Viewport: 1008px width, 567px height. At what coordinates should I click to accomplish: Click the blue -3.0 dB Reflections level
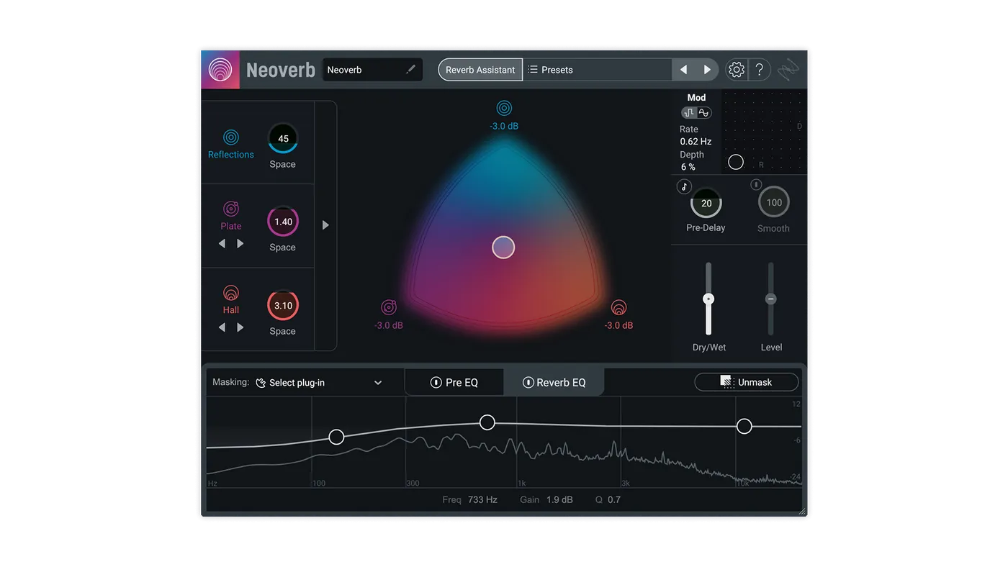(x=504, y=126)
